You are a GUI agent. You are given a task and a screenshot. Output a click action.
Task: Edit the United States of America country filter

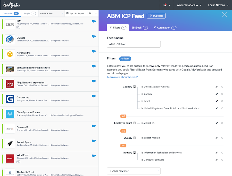[217, 87]
